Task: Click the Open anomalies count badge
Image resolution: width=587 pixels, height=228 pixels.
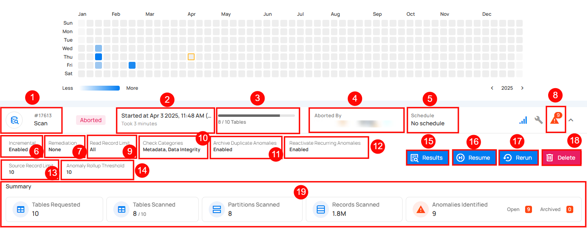Action: (x=528, y=209)
